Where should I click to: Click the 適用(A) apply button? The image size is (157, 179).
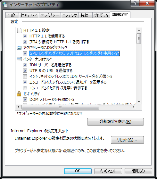click(x=138, y=171)
